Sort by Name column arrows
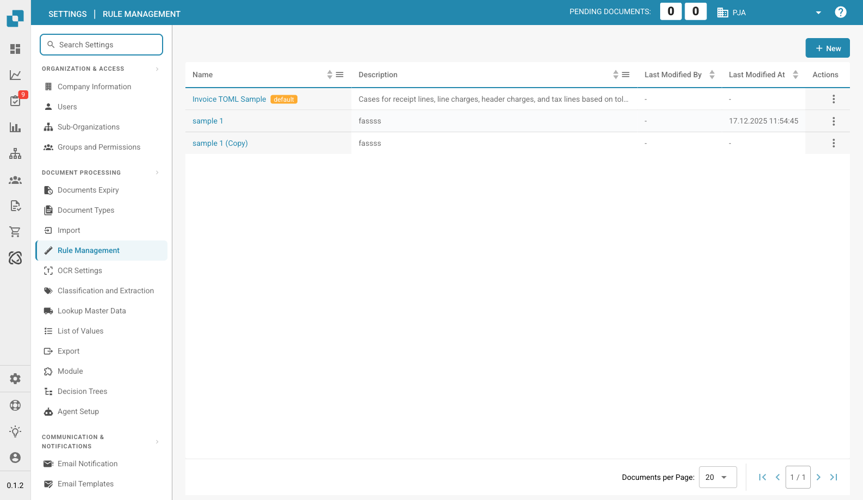The width and height of the screenshot is (863, 500). (x=330, y=75)
